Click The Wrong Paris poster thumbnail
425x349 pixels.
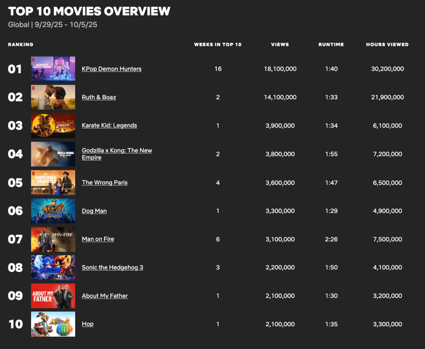tap(53, 183)
